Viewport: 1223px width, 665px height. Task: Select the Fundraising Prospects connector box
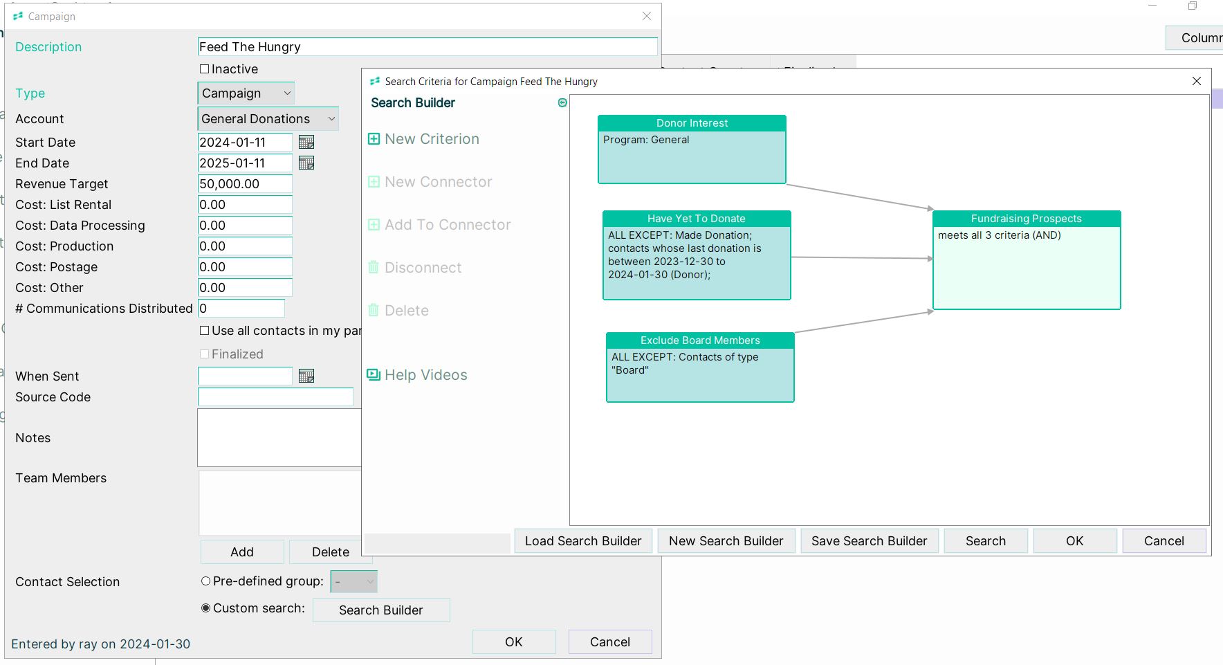point(1027,260)
